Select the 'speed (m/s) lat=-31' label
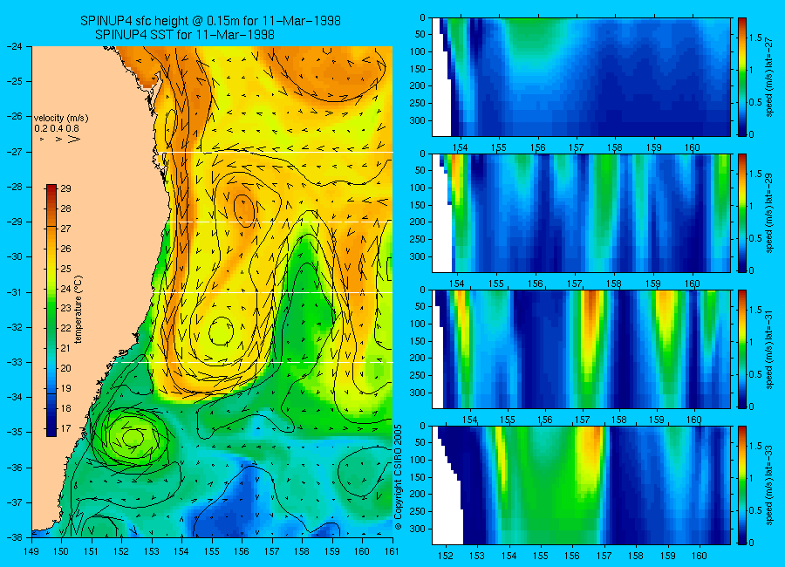The height and width of the screenshot is (567, 785). 770,349
